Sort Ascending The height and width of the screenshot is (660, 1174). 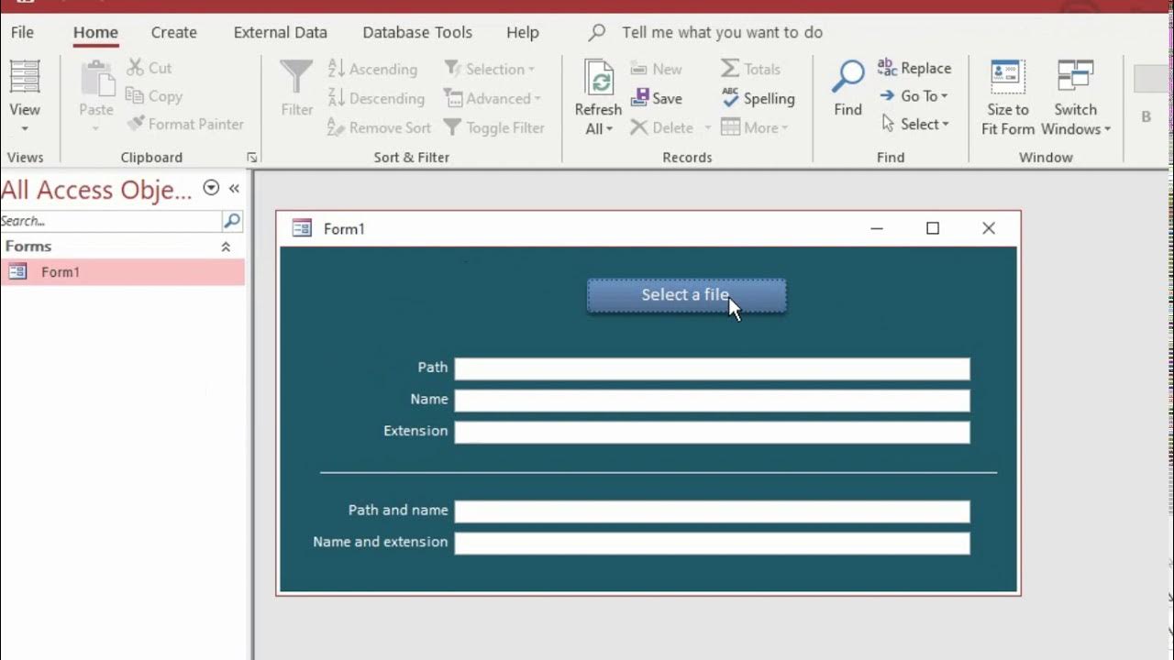point(372,69)
